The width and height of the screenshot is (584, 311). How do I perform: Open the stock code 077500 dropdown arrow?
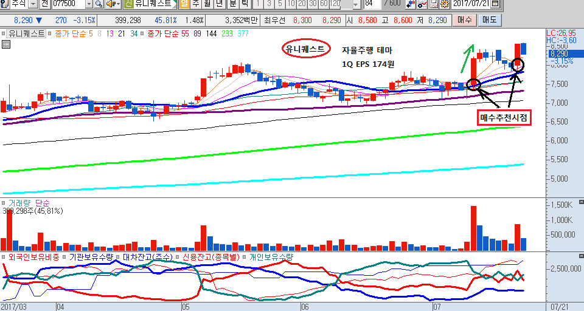pyautogui.click(x=89, y=4)
